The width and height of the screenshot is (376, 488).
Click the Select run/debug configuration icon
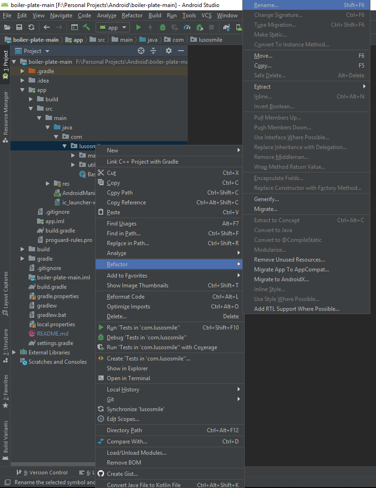[x=75, y=27]
